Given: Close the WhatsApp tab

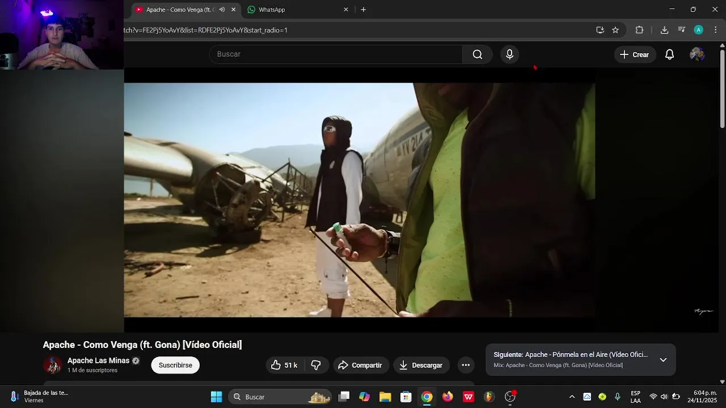Looking at the screenshot, I should (x=346, y=10).
